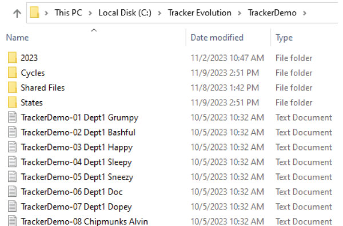343x226 pixels.
Task: Click Text Document type in the Doc row
Action: [304, 192]
